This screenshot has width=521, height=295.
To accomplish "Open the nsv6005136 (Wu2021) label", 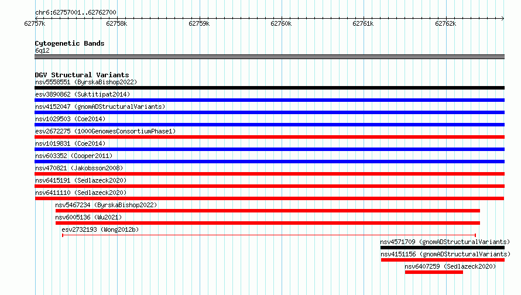I will [88, 217].
